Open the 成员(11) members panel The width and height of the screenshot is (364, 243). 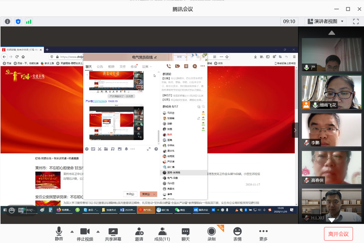(x=161, y=234)
